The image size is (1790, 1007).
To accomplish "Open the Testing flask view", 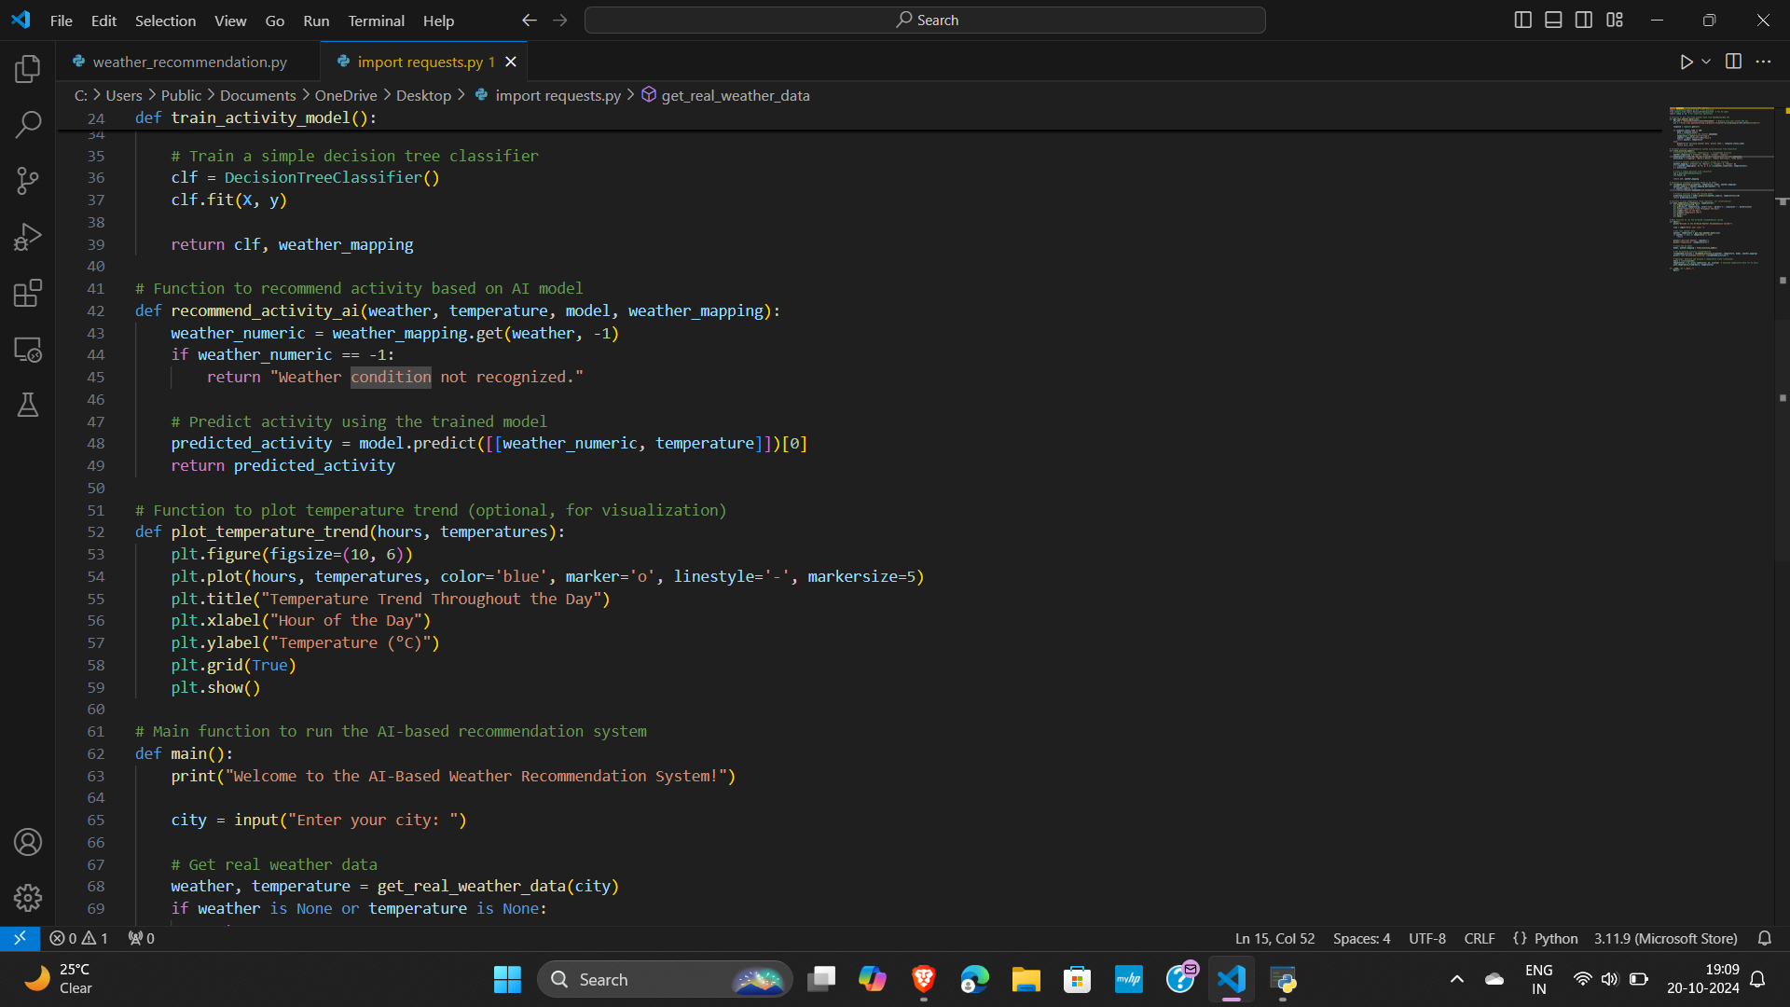I will click(x=28, y=405).
